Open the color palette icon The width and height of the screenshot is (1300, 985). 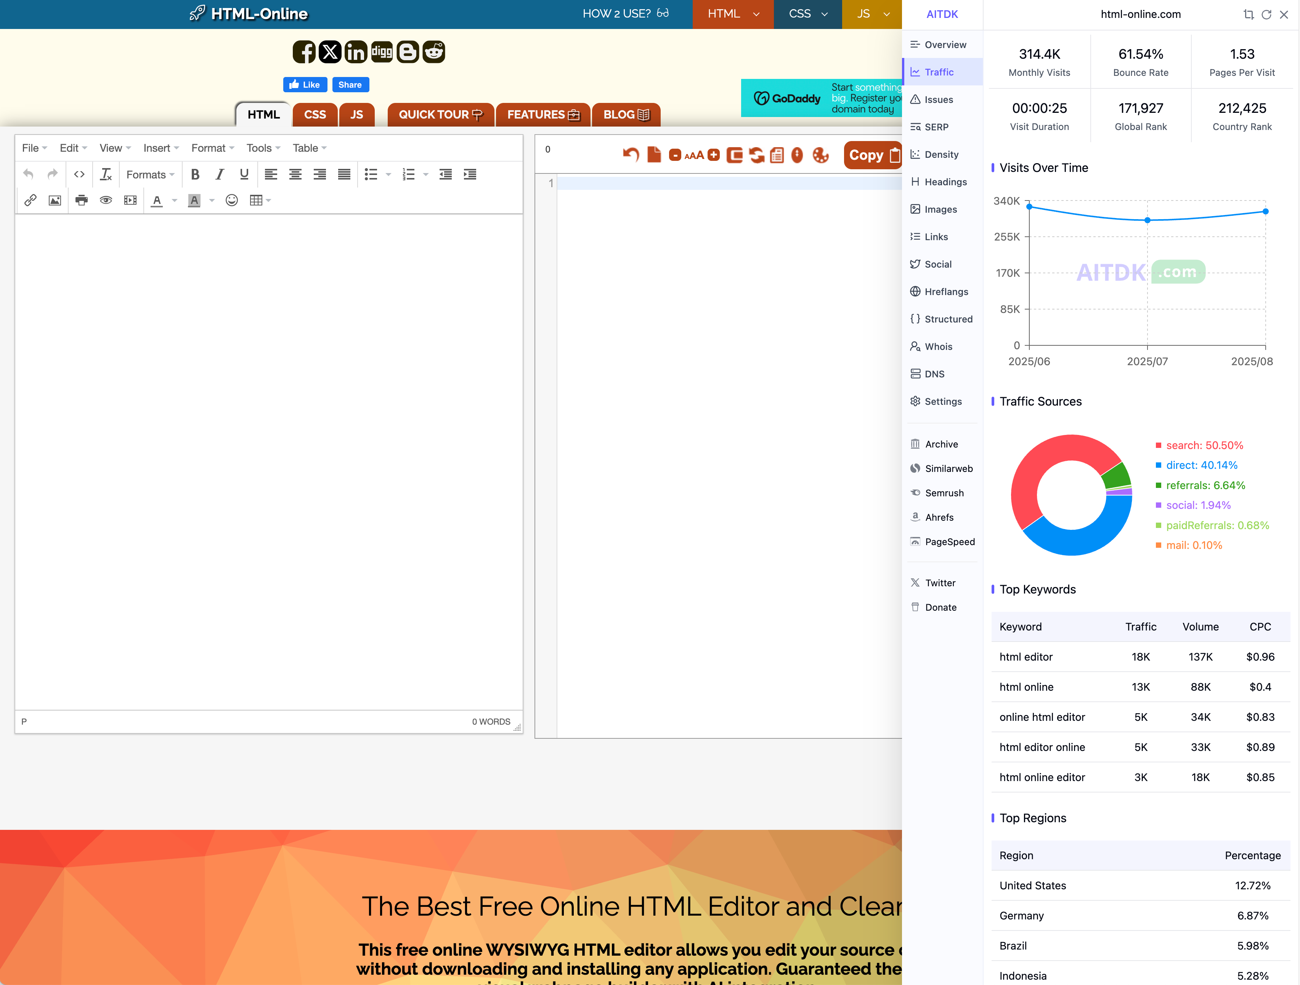click(x=820, y=155)
